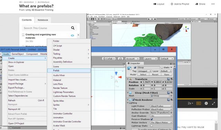Bookmark the Creating and organizing new materials lesson
The image size is (221, 130).
tap(23, 35)
